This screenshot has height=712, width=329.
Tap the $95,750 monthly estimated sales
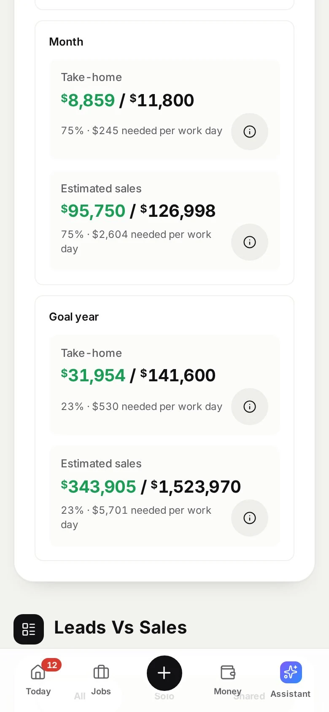point(93,211)
